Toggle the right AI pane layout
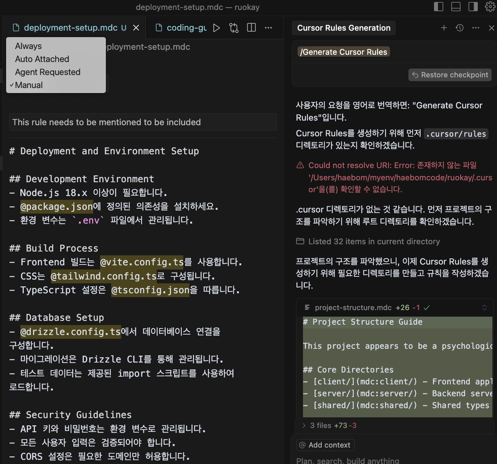The image size is (497, 464). (473, 7)
